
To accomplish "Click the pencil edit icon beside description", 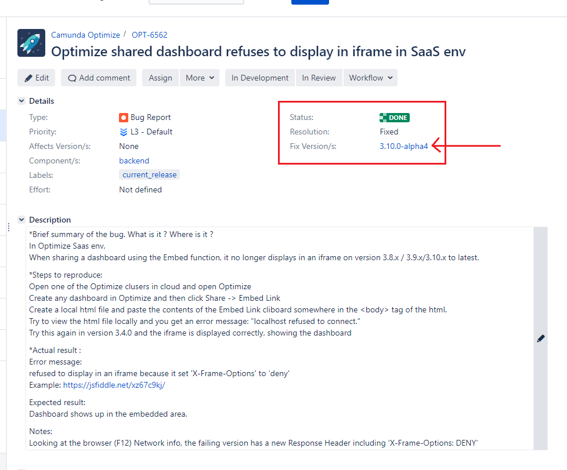I will pos(541,338).
